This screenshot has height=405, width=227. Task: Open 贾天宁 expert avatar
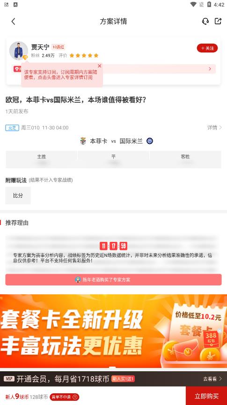point(19,51)
